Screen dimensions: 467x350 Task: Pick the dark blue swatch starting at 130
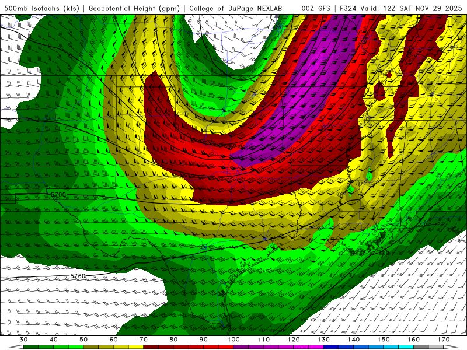pos(331,347)
